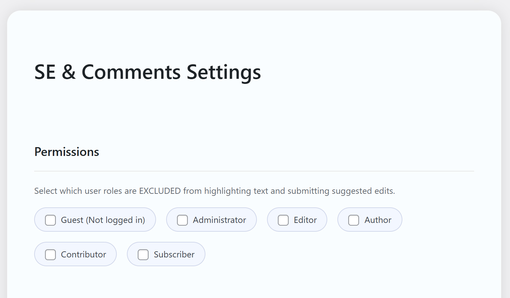Tap the 'Subscriber' label text
The image size is (510, 298).
pos(174,255)
